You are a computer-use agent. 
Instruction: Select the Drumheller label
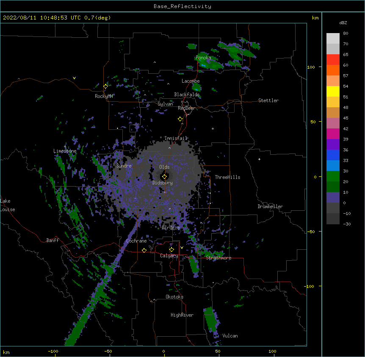click(270, 206)
